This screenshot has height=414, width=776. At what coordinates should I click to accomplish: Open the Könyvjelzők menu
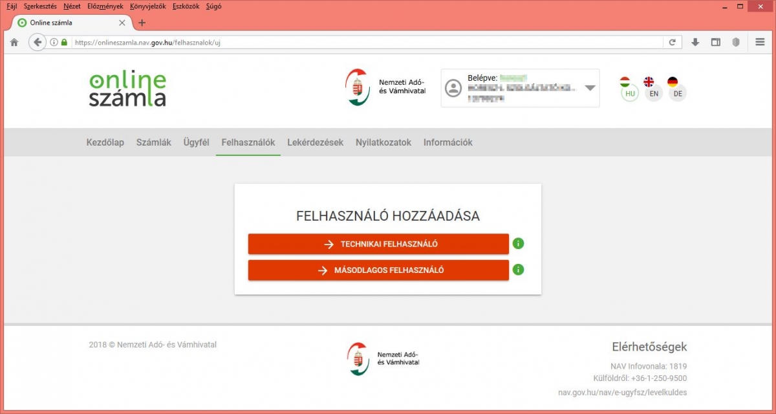(x=147, y=6)
